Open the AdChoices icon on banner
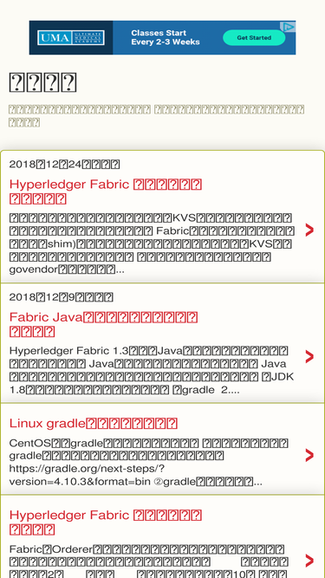This screenshot has width=325, height=578. [288, 27]
